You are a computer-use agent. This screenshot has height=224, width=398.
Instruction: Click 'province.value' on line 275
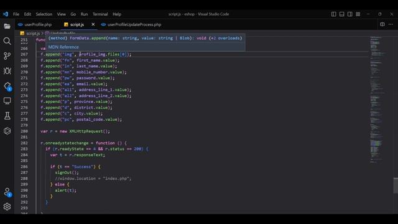[x=91, y=101]
